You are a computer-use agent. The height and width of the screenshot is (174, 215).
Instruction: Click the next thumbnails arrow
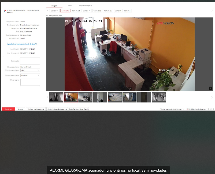tap(212, 97)
